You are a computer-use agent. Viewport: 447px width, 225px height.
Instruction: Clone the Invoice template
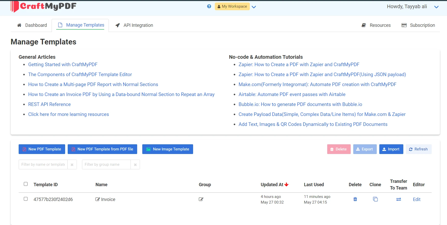[375, 199]
